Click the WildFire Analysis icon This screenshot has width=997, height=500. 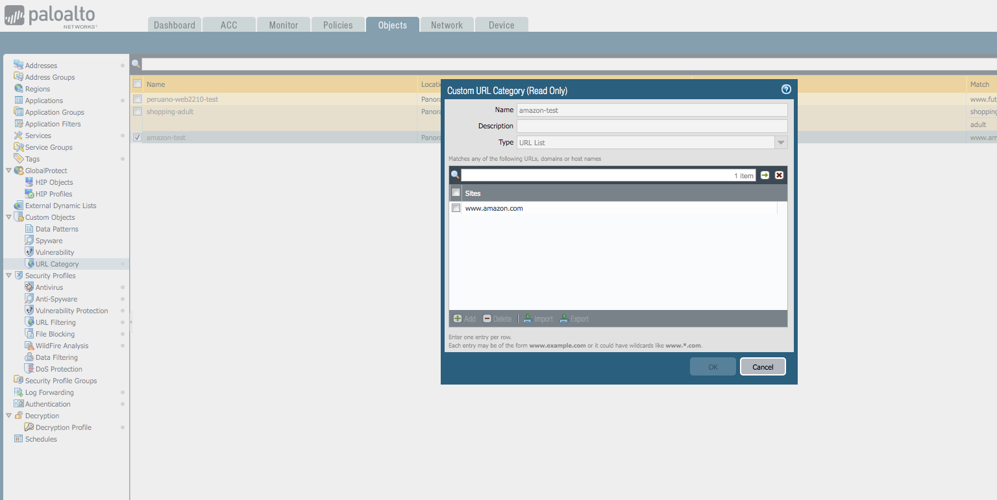point(29,345)
